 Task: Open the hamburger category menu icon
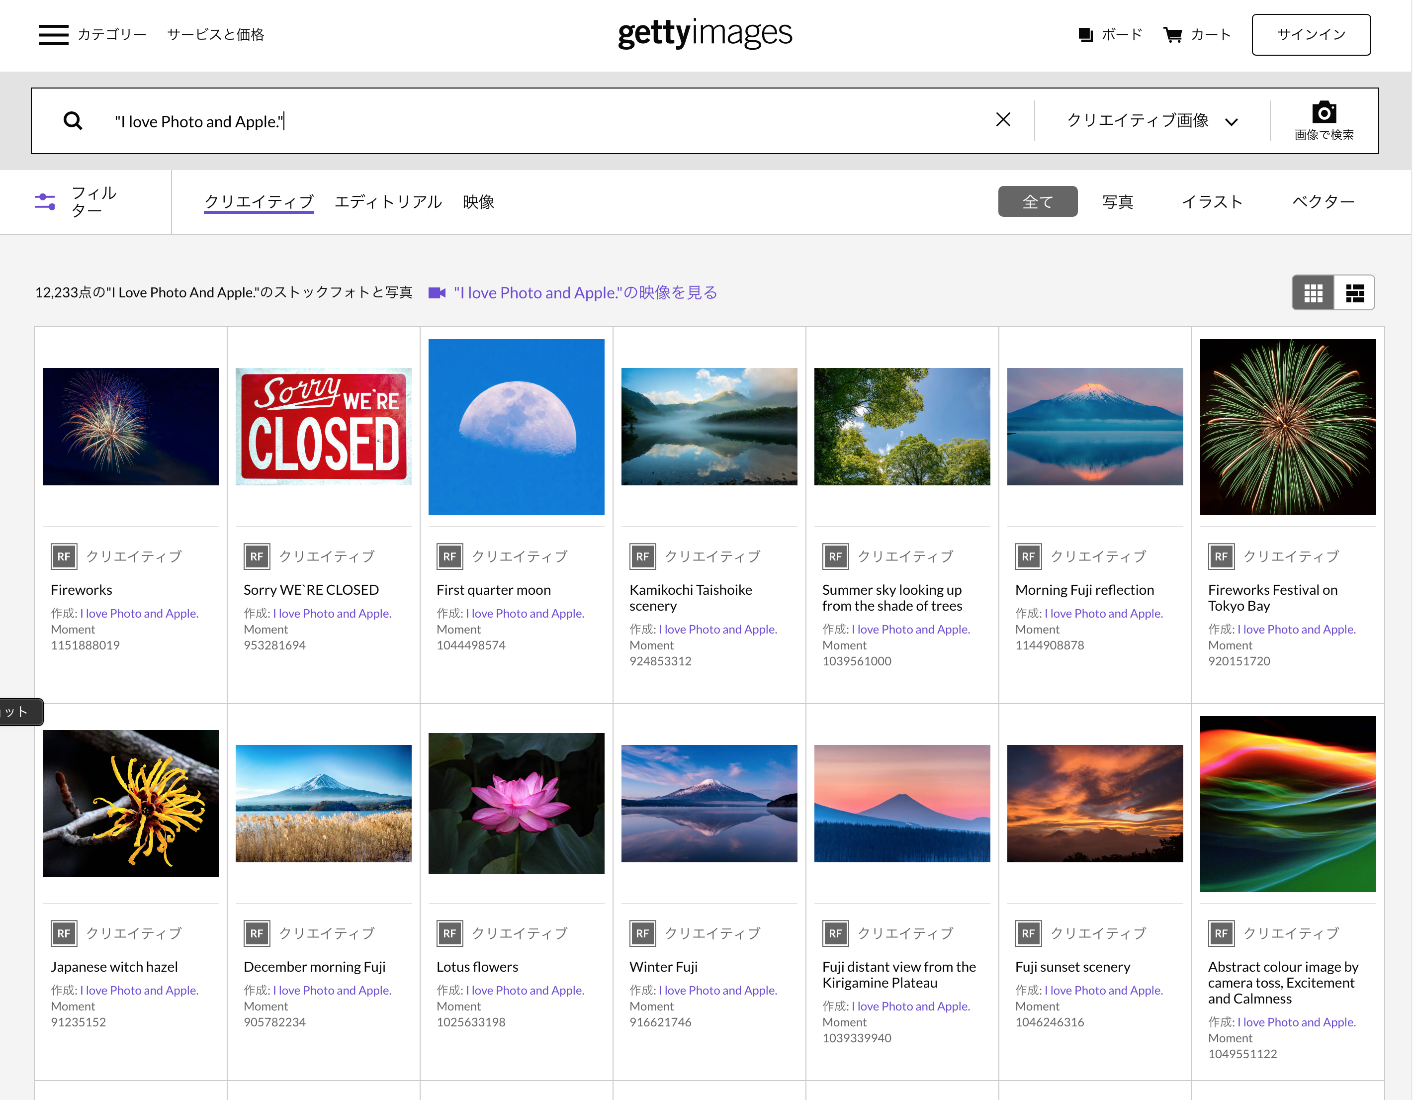tap(53, 34)
